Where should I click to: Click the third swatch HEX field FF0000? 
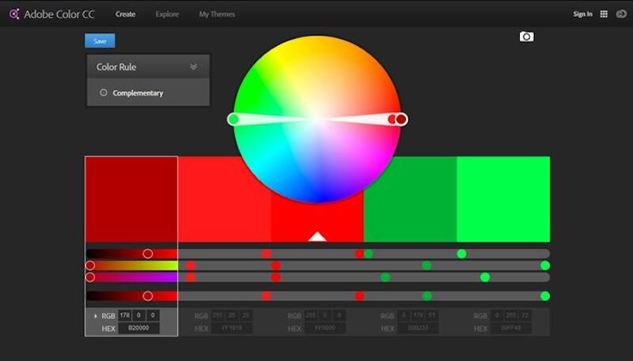(325, 328)
